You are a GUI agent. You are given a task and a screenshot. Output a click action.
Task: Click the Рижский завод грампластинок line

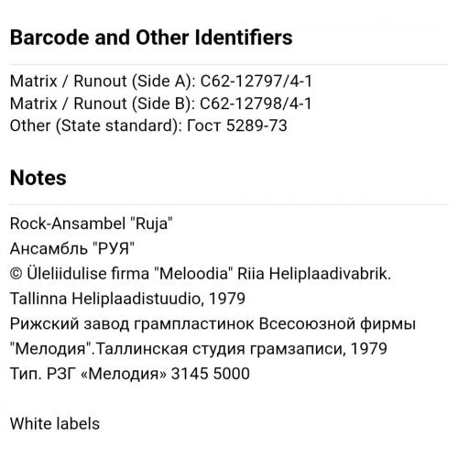(213, 323)
